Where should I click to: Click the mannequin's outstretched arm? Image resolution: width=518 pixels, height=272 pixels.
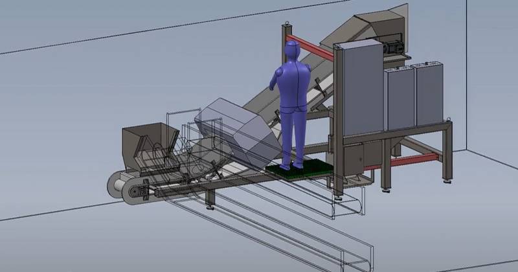click(x=276, y=76)
